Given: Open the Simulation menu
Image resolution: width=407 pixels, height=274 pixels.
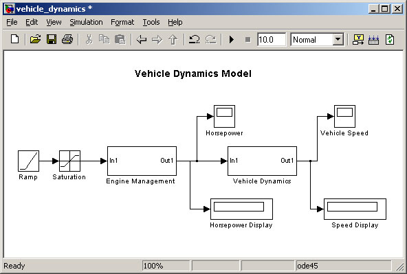Looking at the screenshot, I should point(86,22).
